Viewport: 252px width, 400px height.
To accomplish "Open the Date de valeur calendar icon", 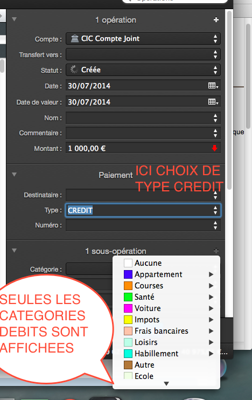I will tap(213, 102).
